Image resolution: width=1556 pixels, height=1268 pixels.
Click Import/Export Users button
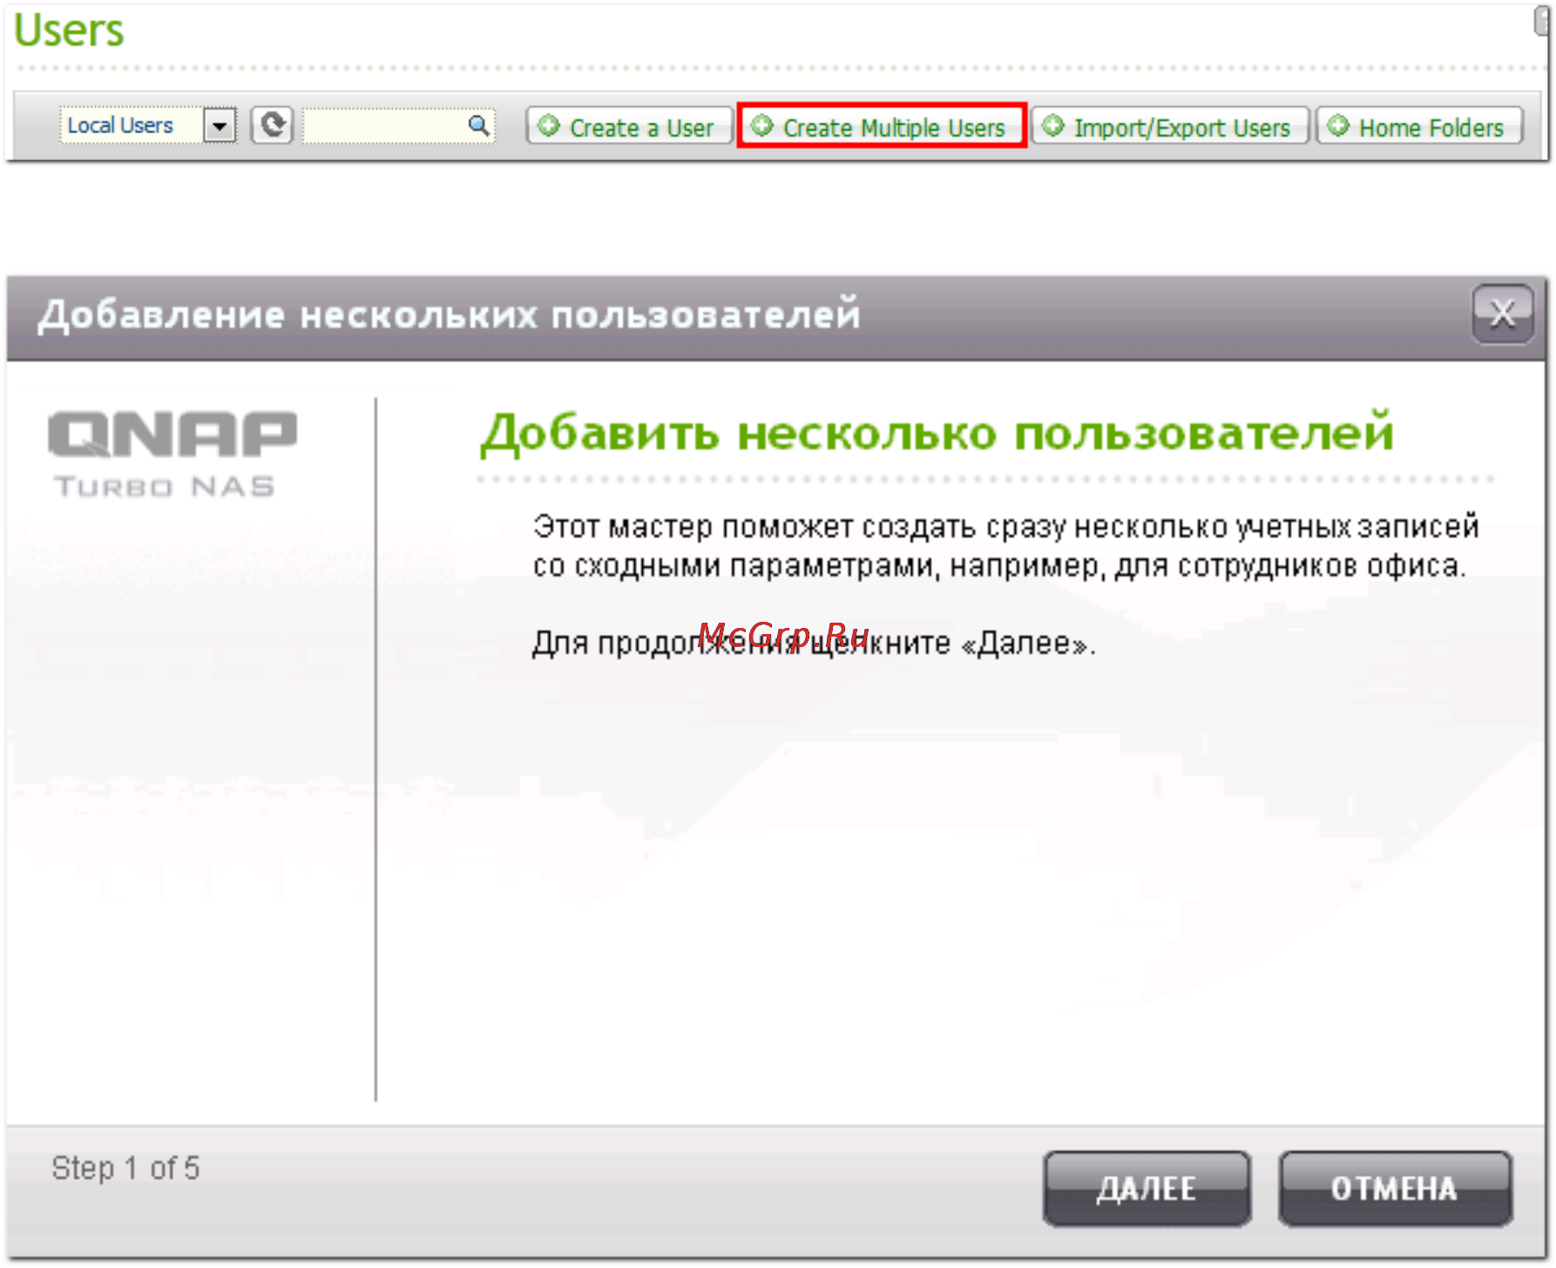1170,126
